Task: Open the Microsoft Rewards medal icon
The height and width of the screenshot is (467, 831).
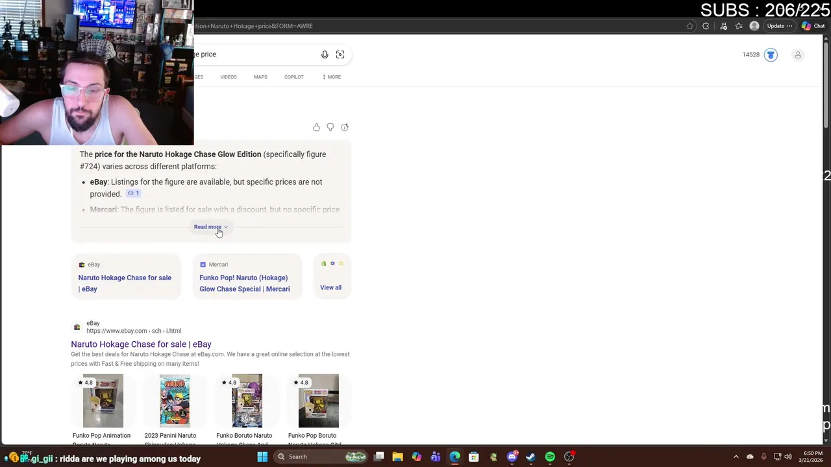Action: pyautogui.click(x=771, y=54)
